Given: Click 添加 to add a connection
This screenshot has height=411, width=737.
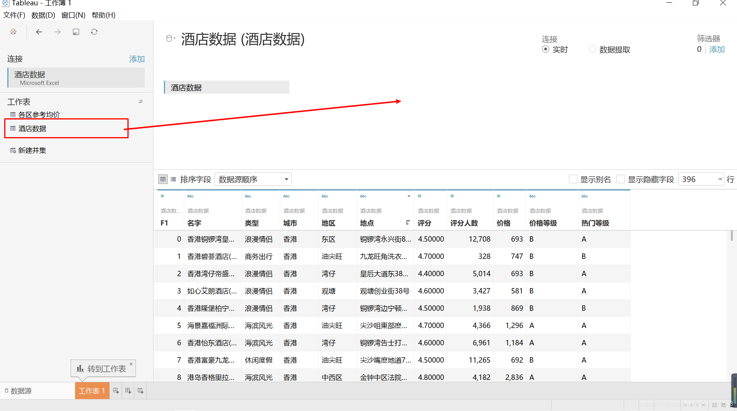Looking at the screenshot, I should (x=137, y=59).
